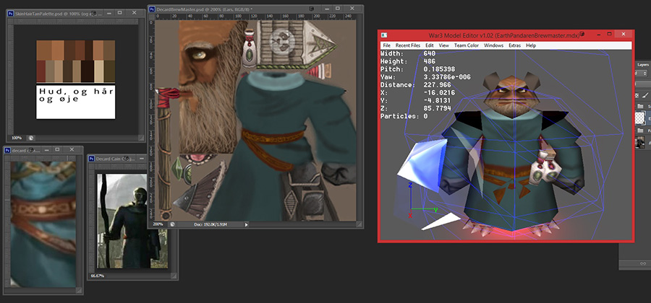The width and height of the screenshot is (651, 303).
Task: Click the lower folder group icon in Layers
Action: 642,131
